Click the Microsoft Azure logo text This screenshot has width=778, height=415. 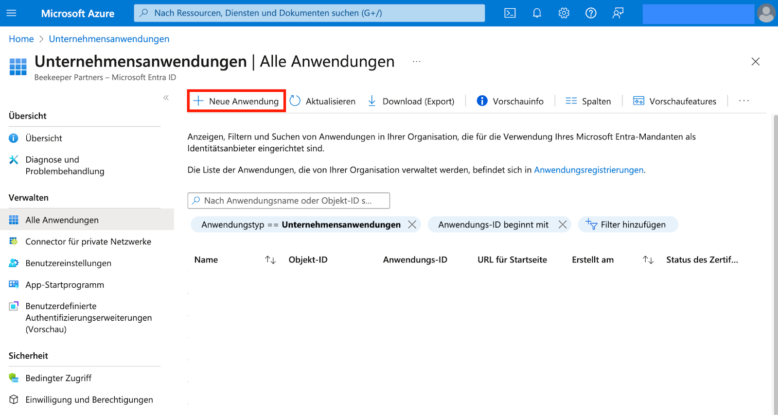(78, 14)
